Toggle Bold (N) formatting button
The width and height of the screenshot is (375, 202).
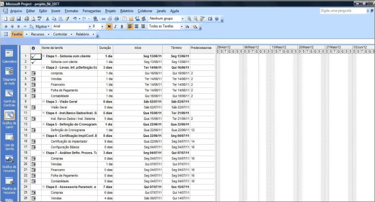pyautogui.click(x=109, y=27)
